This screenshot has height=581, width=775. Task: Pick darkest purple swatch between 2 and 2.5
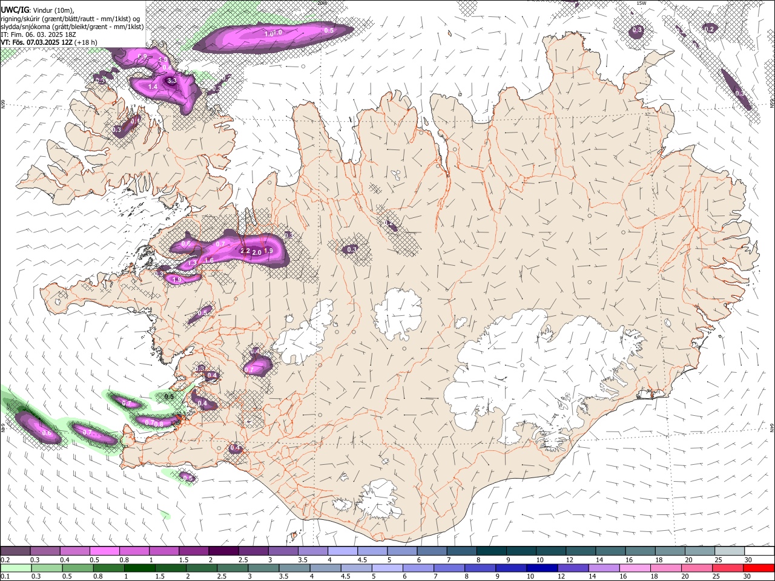coord(223,551)
